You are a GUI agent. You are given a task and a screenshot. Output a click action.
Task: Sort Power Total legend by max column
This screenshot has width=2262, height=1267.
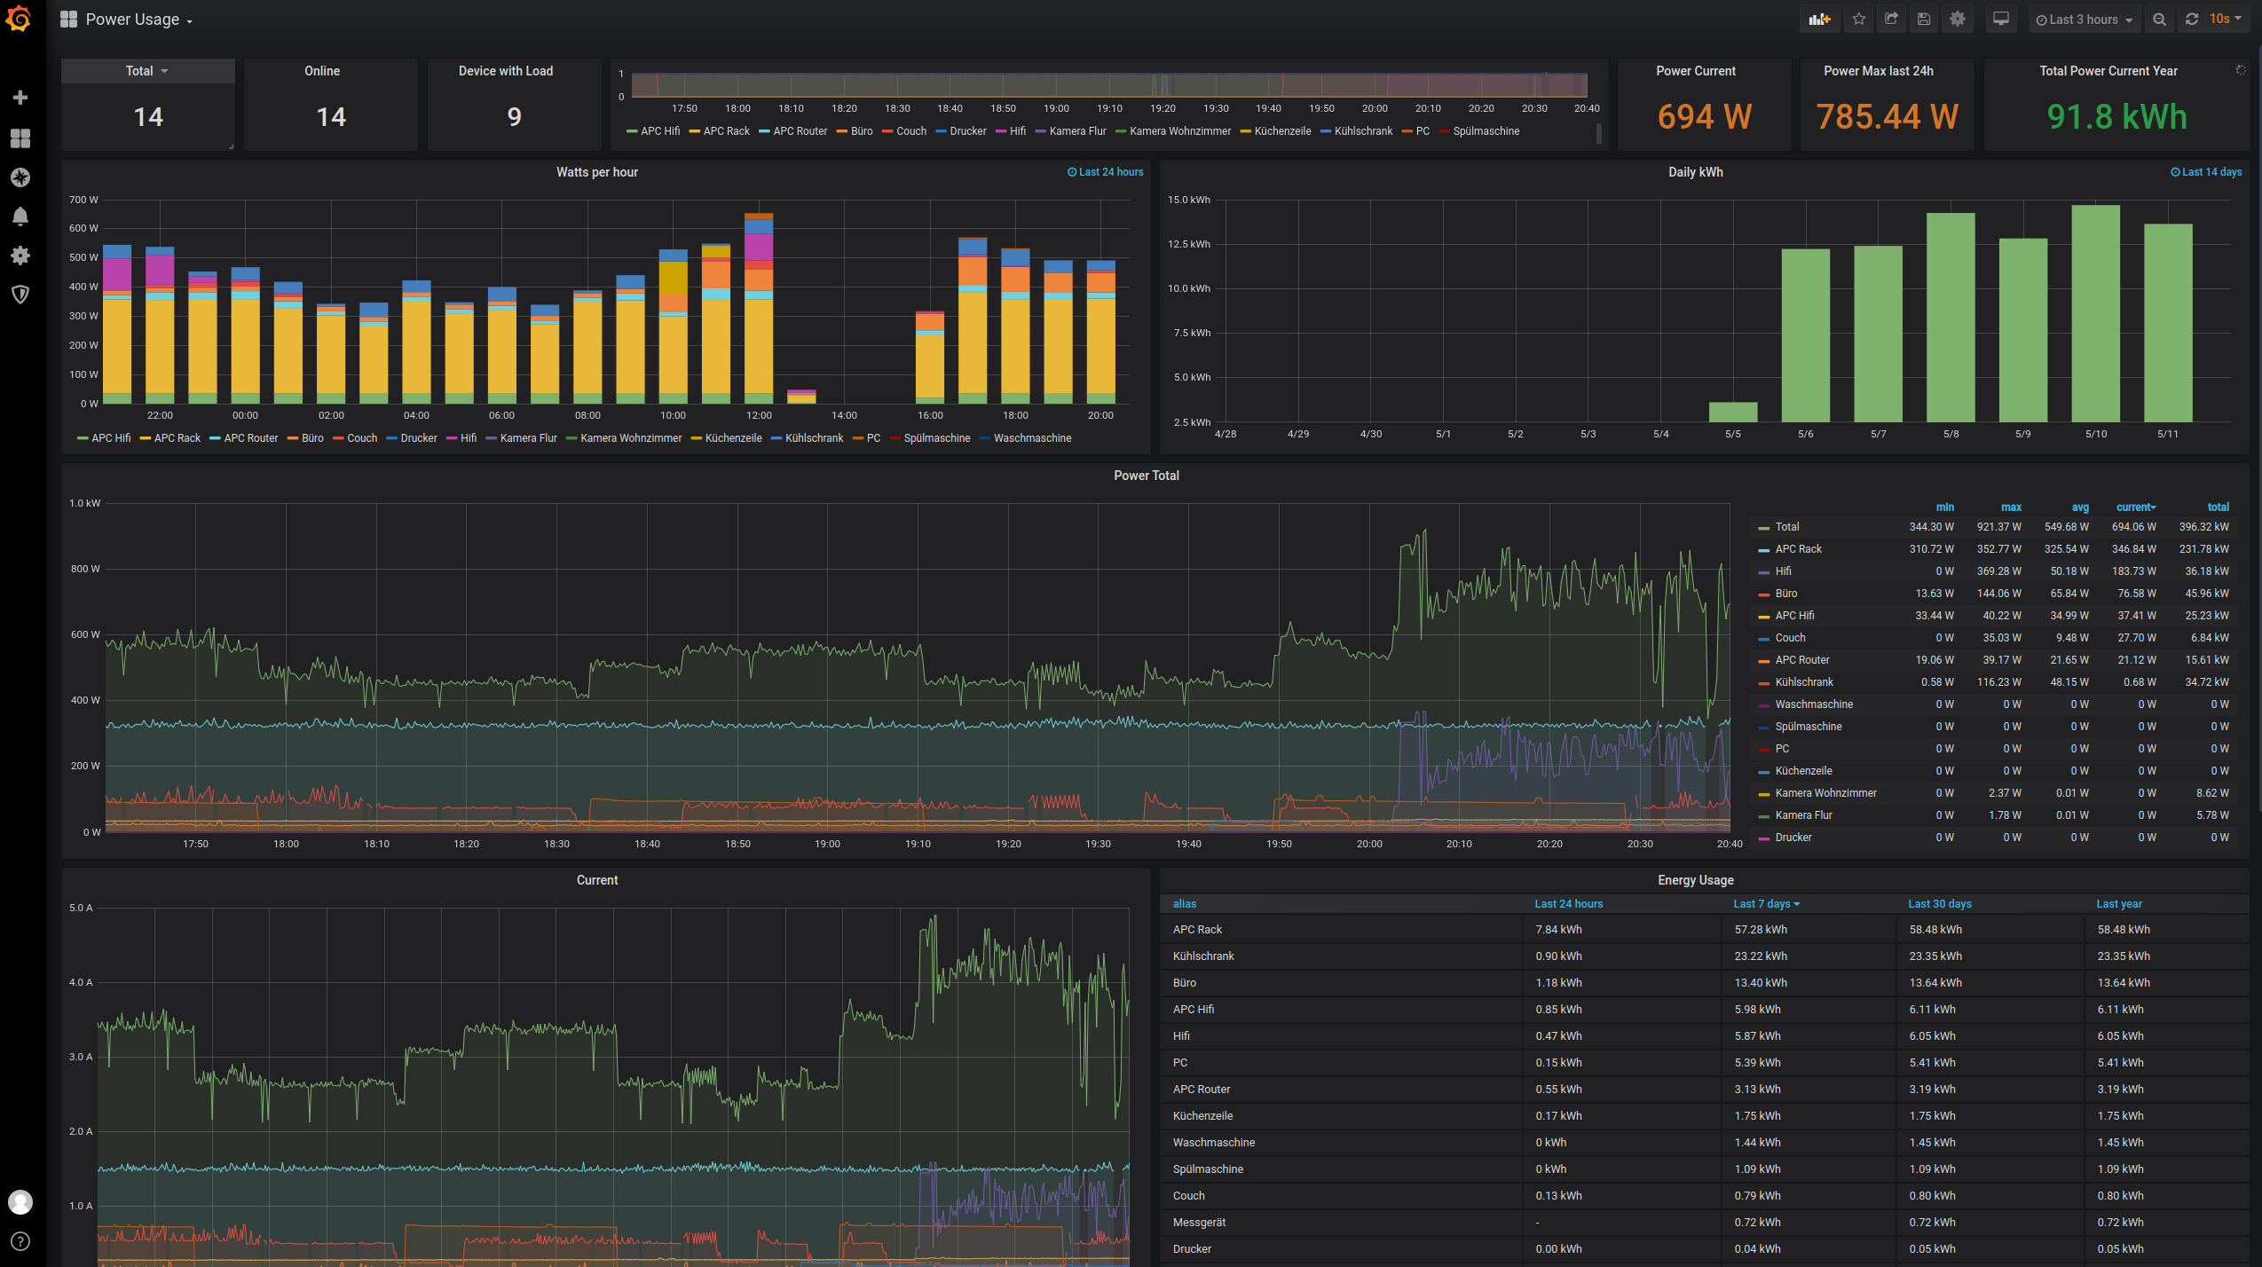click(2011, 508)
